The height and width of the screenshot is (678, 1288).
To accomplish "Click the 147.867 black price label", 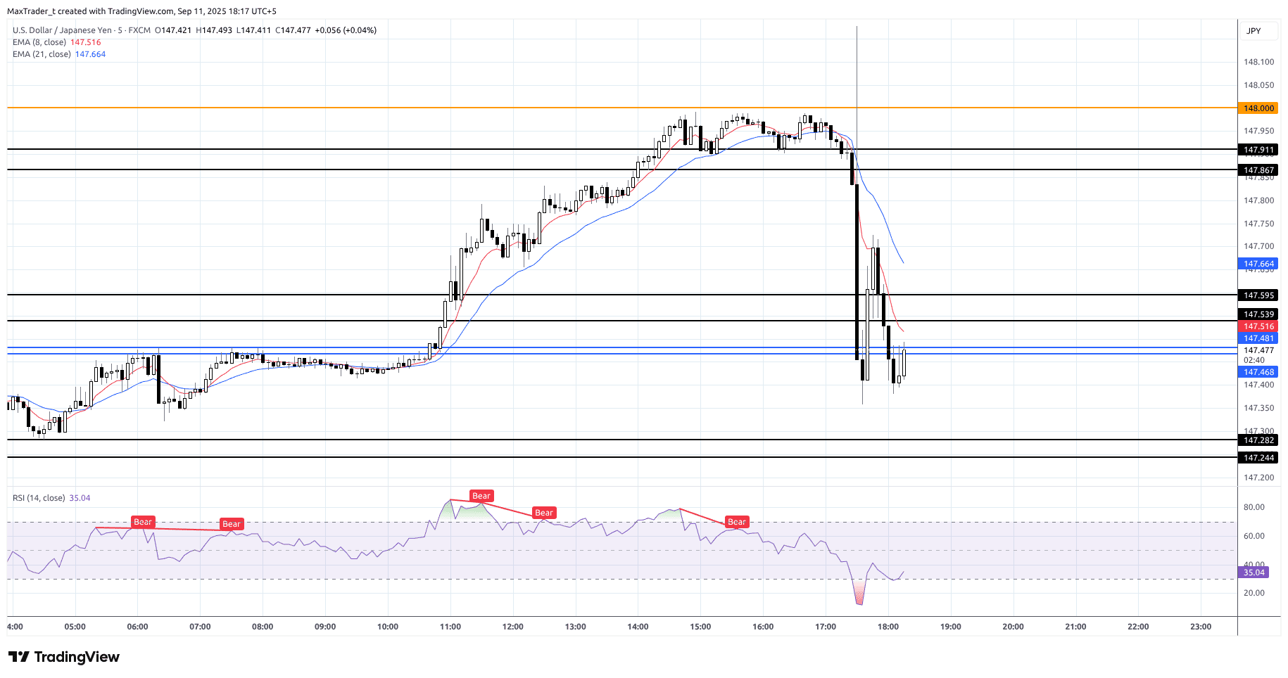I will 1258,170.
